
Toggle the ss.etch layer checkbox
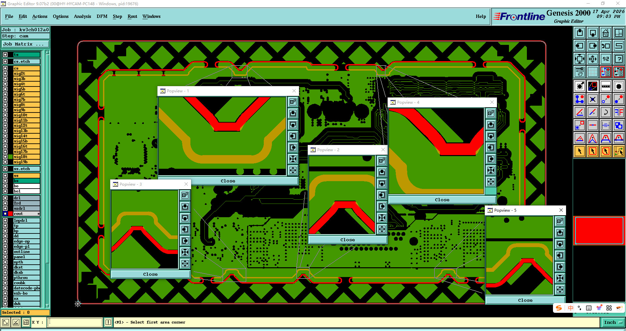(x=5, y=169)
